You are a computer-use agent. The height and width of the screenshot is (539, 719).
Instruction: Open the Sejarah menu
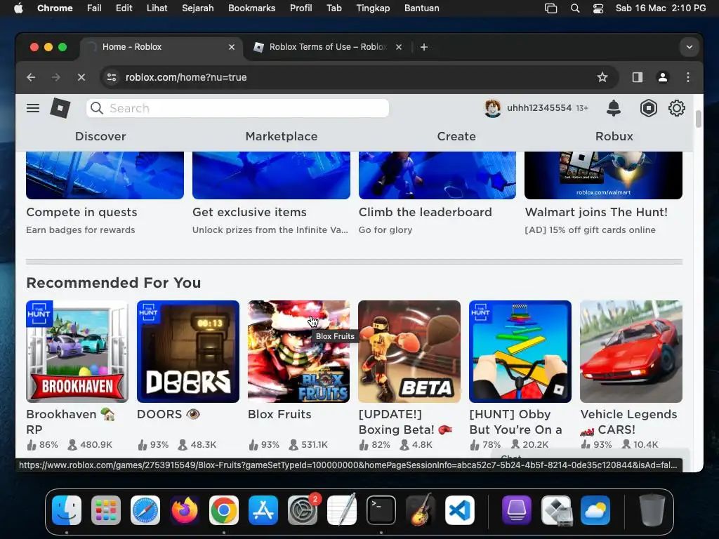(x=197, y=8)
